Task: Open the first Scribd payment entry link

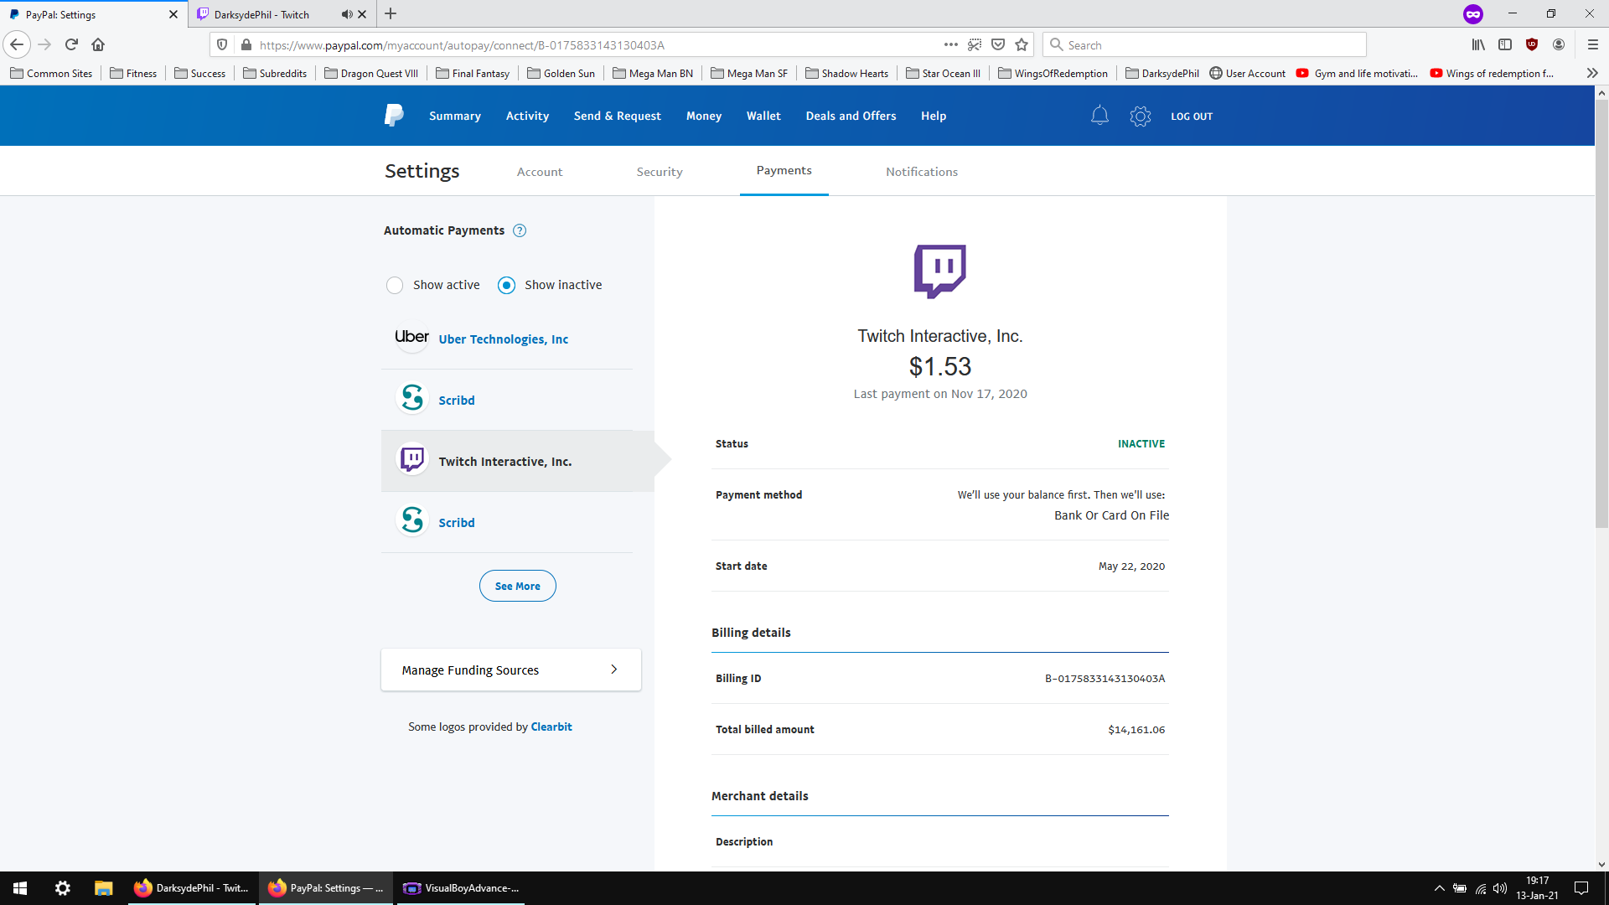Action: pos(457,400)
